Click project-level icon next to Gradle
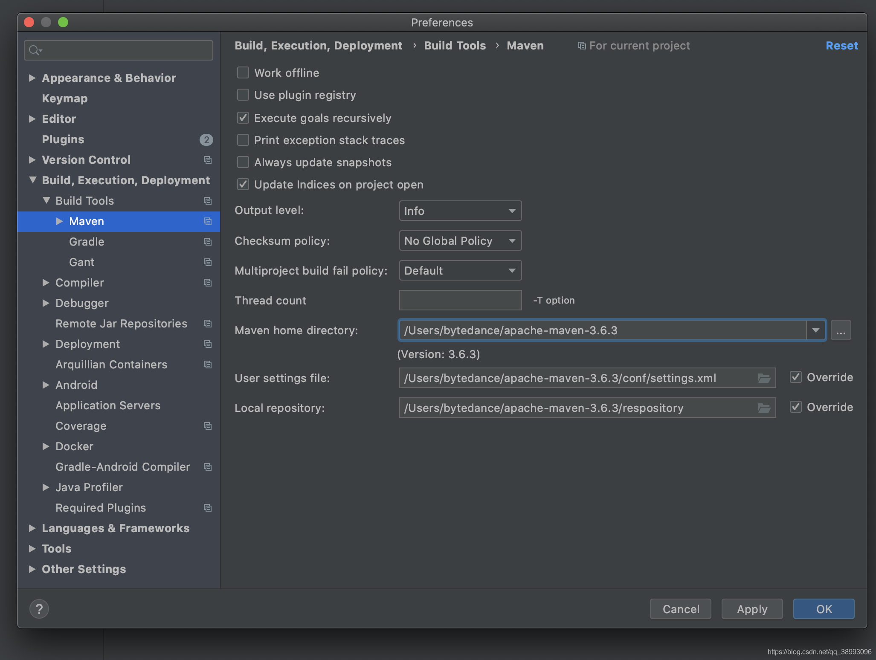This screenshot has height=660, width=876. tap(208, 242)
